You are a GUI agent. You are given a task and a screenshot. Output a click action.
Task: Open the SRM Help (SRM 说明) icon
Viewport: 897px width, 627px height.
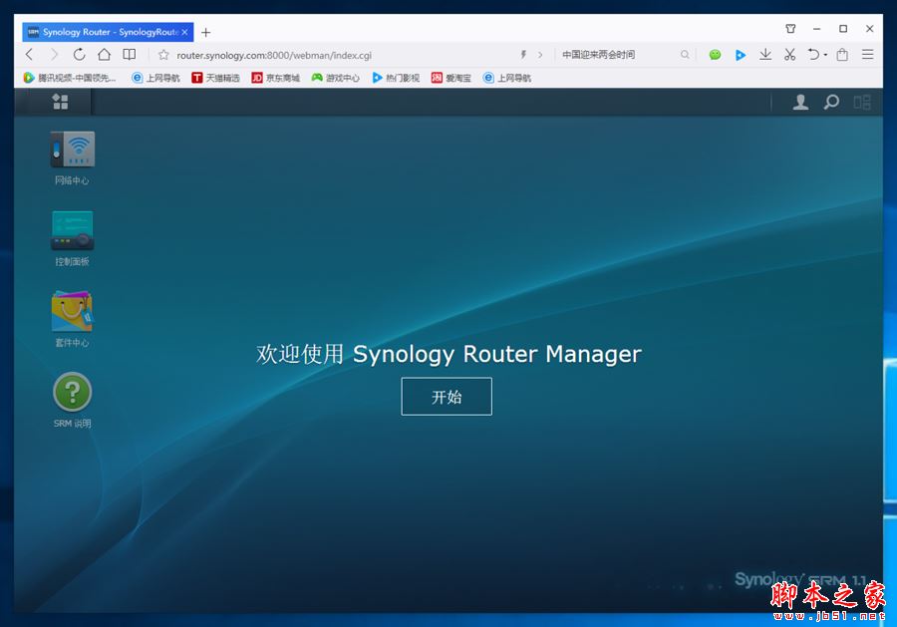point(72,392)
